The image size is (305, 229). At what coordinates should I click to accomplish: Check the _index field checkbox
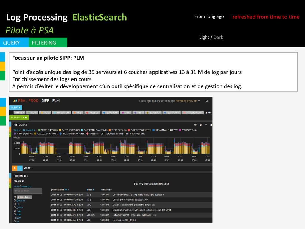click(15, 208)
